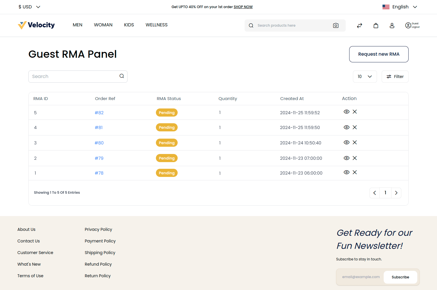Open the What's New footer link

(29, 264)
